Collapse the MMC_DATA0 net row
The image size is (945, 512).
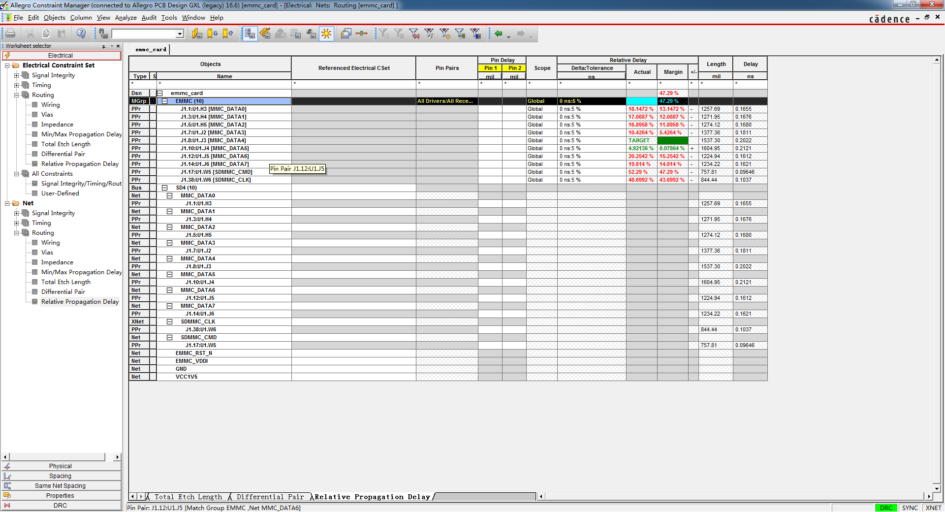tap(170, 195)
